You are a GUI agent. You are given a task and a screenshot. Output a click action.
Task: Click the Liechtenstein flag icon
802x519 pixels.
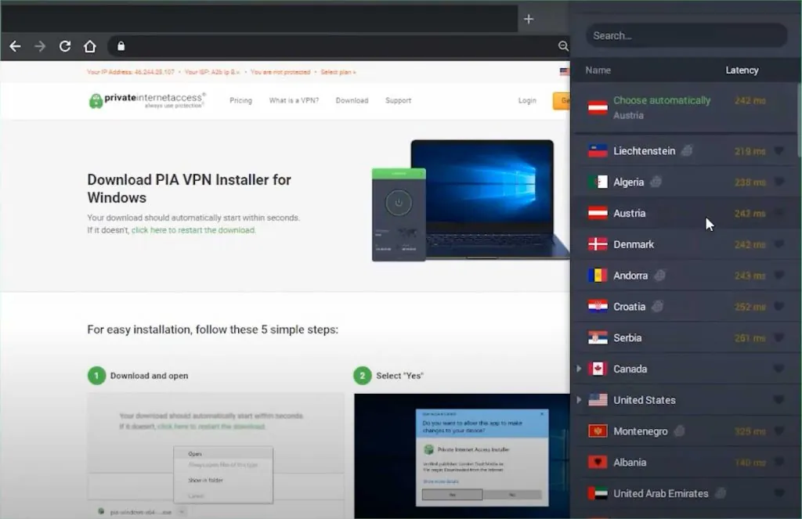tap(598, 151)
